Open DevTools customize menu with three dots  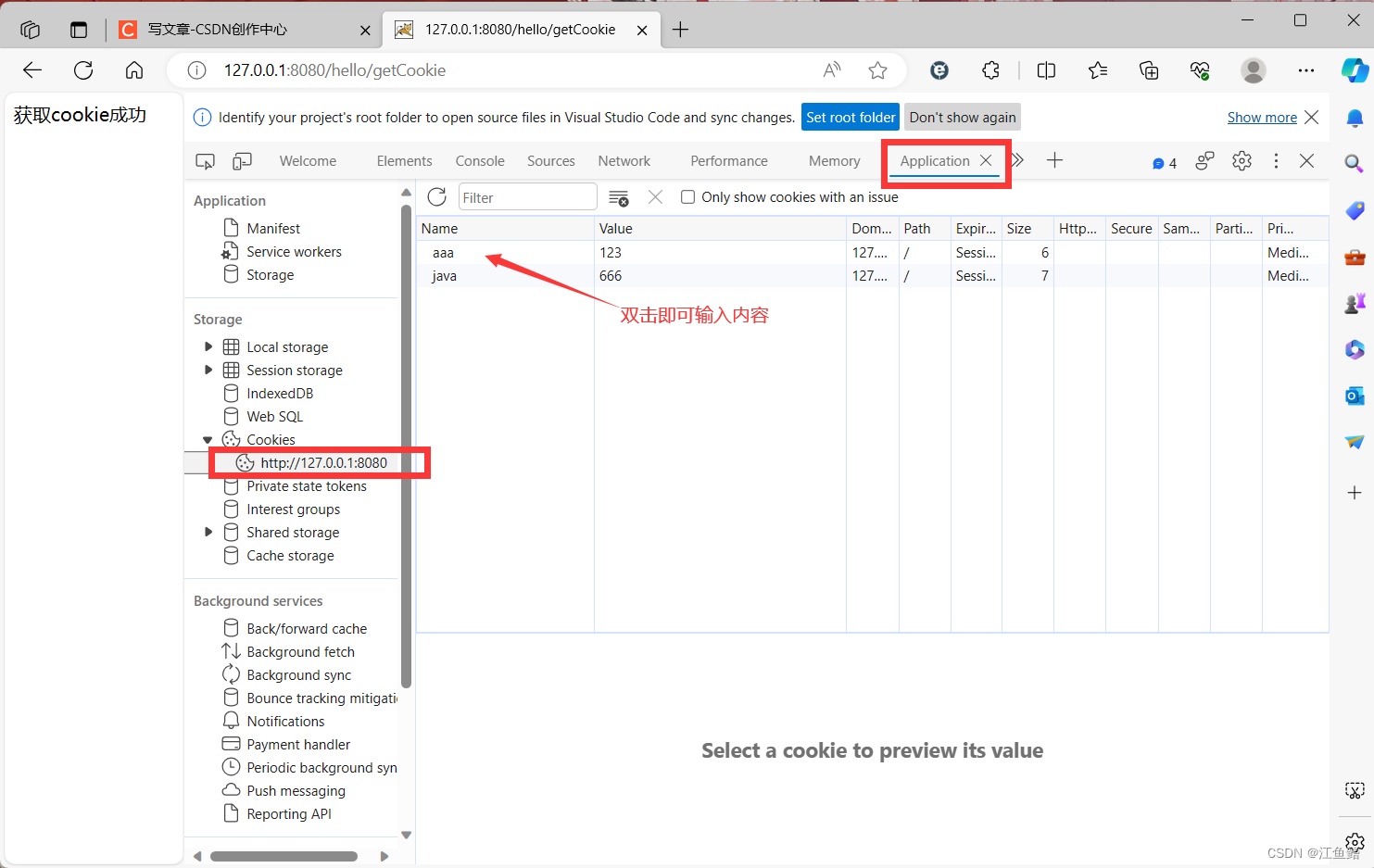(1276, 161)
